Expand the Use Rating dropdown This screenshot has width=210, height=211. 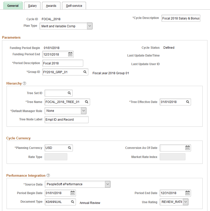(185, 202)
